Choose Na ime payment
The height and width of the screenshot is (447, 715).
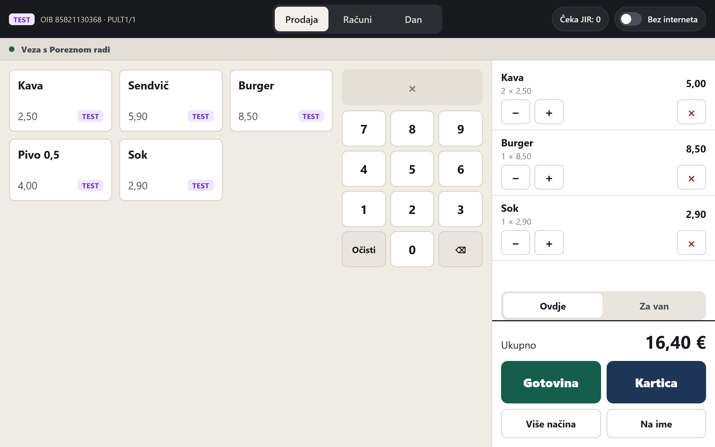pos(656,423)
